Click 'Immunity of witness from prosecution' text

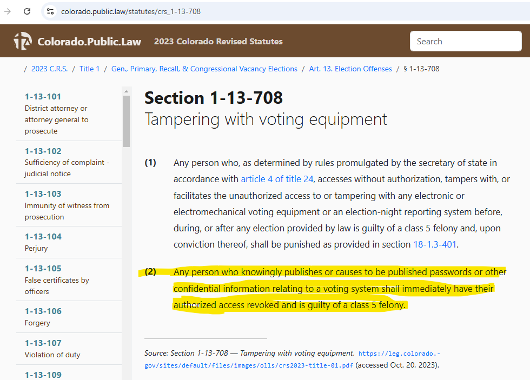(67, 211)
